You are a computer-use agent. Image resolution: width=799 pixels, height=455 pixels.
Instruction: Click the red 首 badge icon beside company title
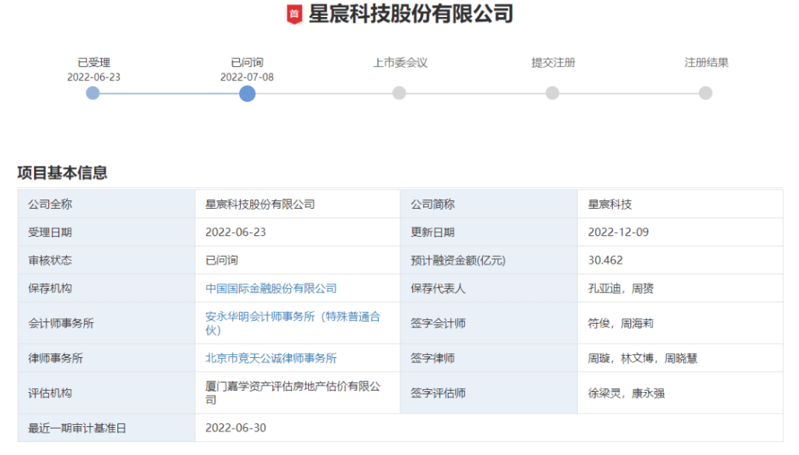point(294,14)
